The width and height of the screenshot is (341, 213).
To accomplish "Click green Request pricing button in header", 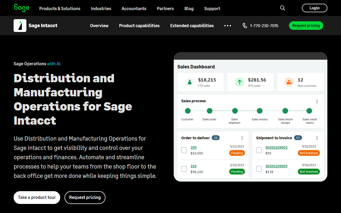I will 306,26.
